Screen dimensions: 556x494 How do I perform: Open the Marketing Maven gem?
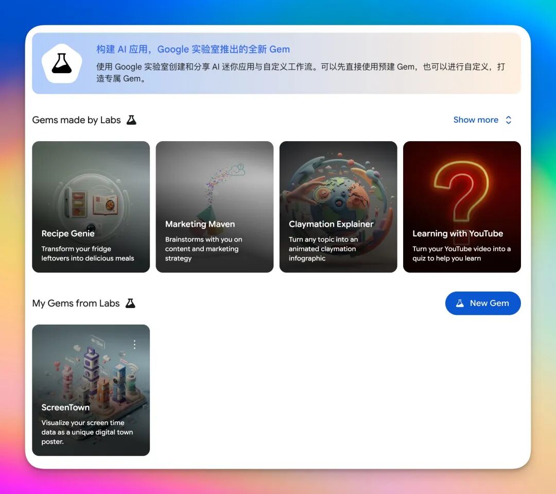click(x=214, y=207)
